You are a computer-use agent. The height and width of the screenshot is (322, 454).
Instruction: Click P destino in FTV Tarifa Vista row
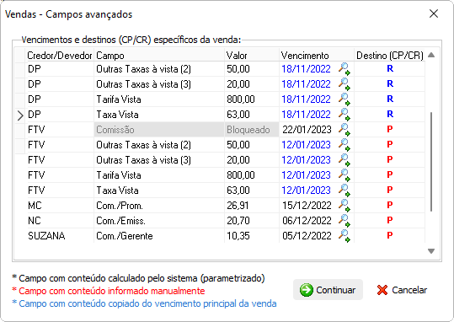390,174
